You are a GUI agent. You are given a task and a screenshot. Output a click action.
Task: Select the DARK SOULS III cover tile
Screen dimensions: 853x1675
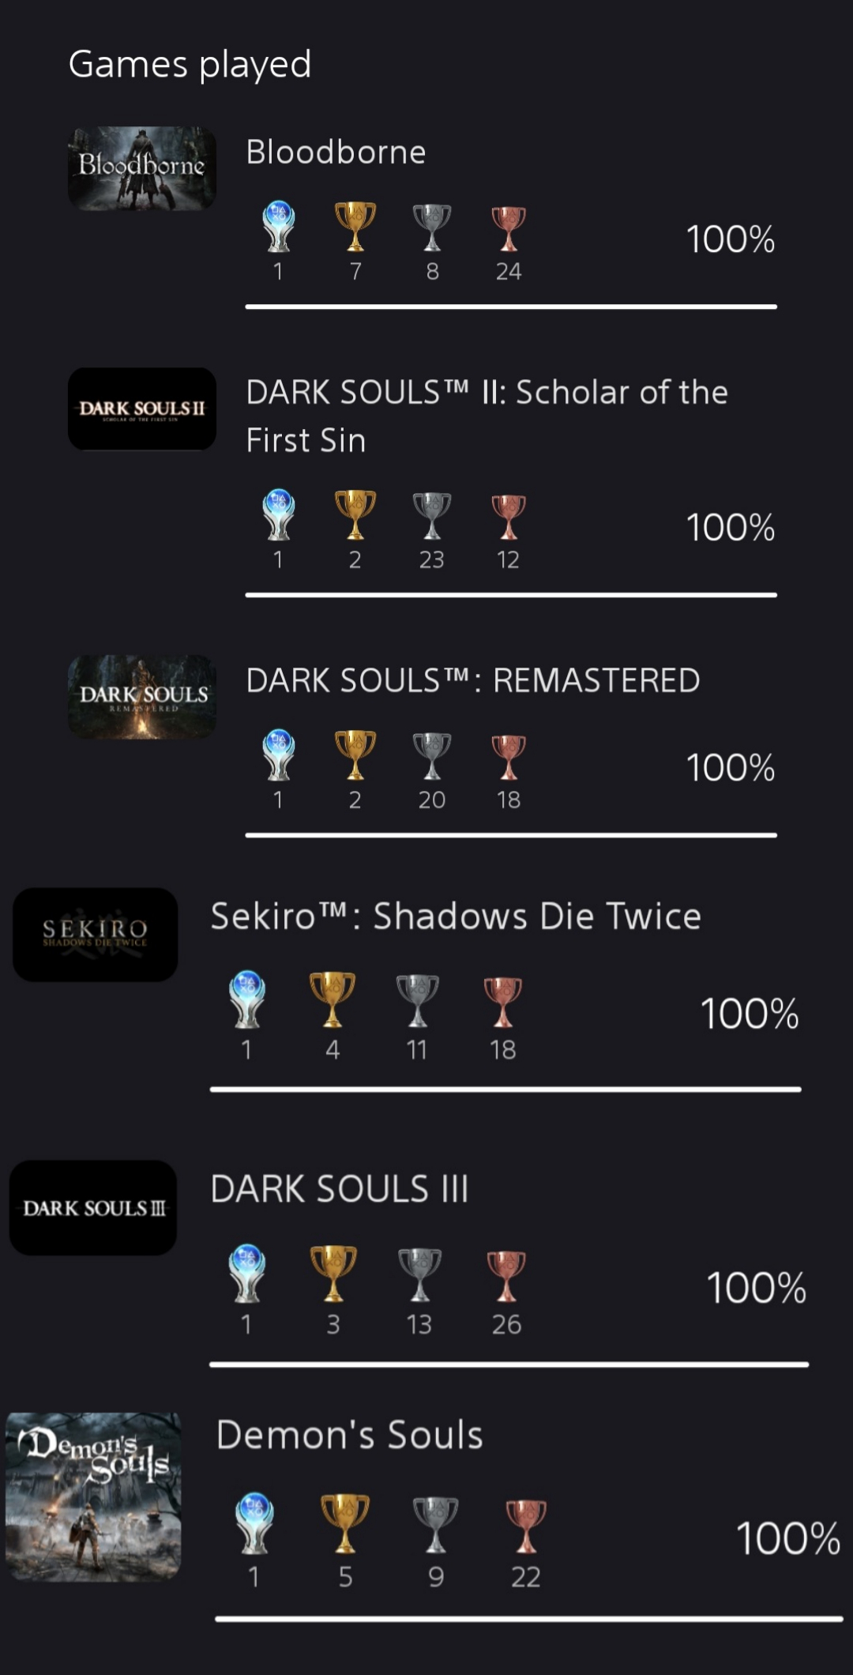(93, 1206)
